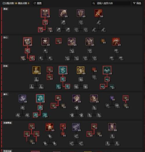Open the 筛选 filter dropdown
Screen dimensions: 145x152
pyautogui.click(x=137, y=3)
